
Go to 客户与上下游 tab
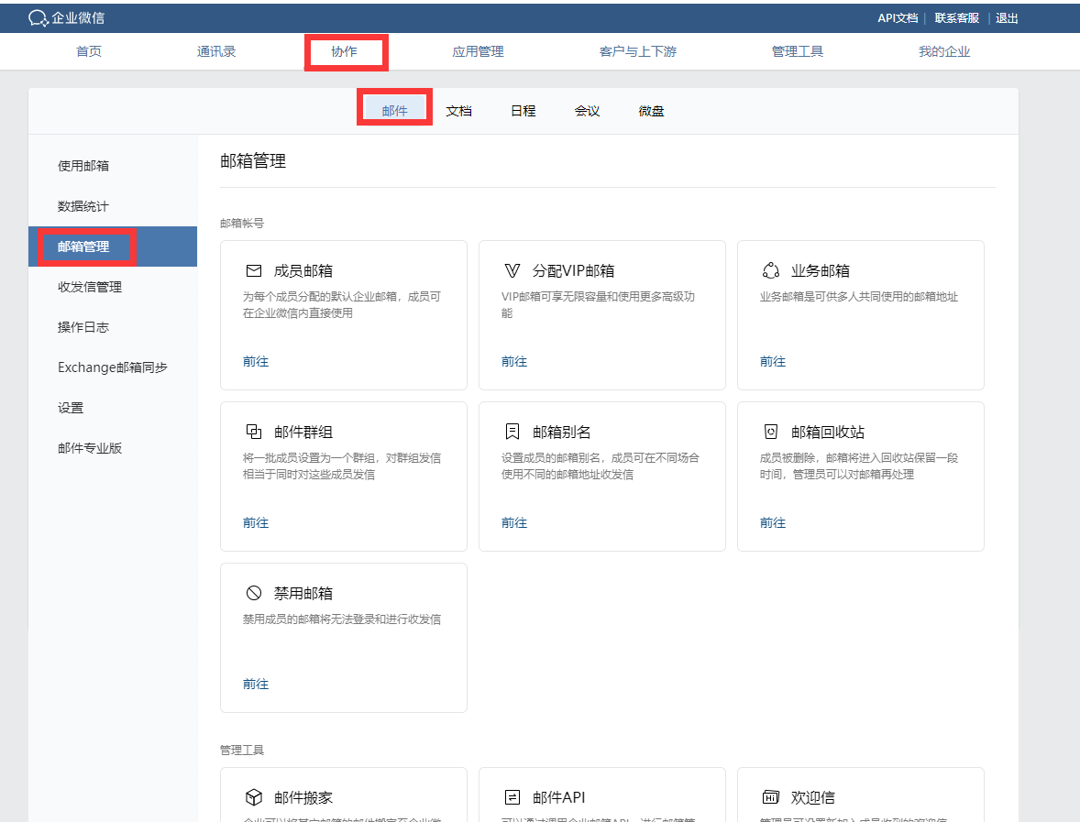pos(638,51)
